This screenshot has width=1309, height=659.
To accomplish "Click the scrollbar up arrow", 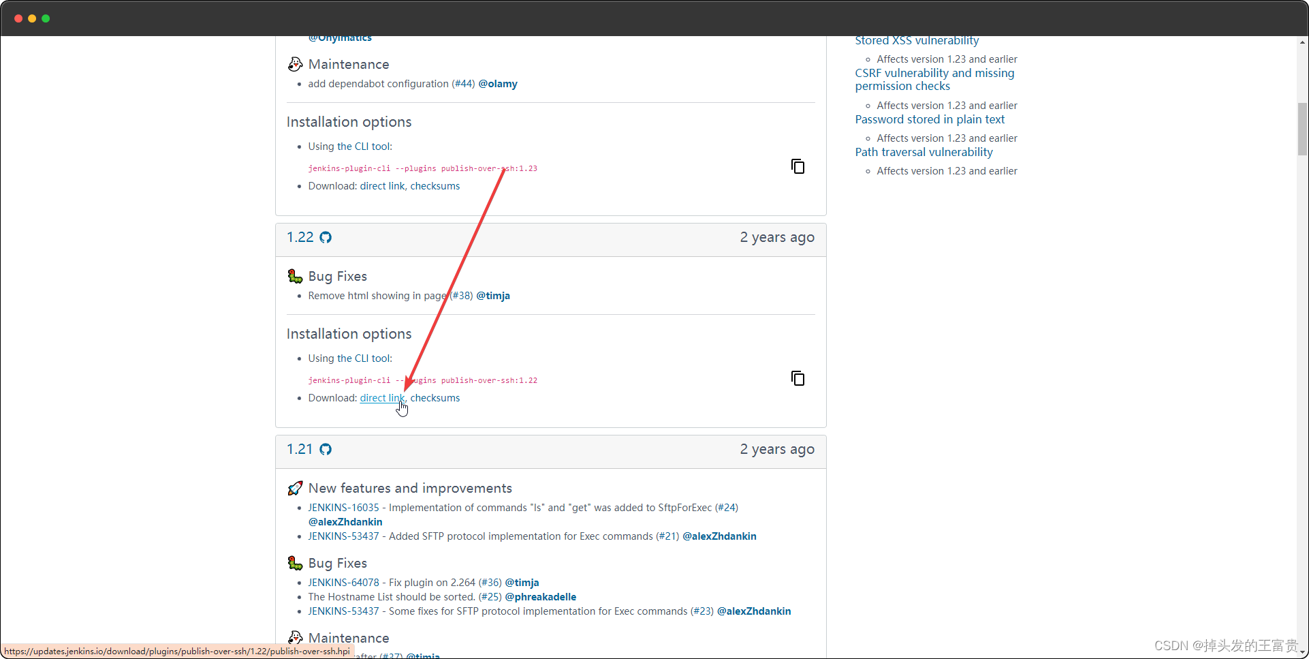I will pyautogui.click(x=1302, y=42).
